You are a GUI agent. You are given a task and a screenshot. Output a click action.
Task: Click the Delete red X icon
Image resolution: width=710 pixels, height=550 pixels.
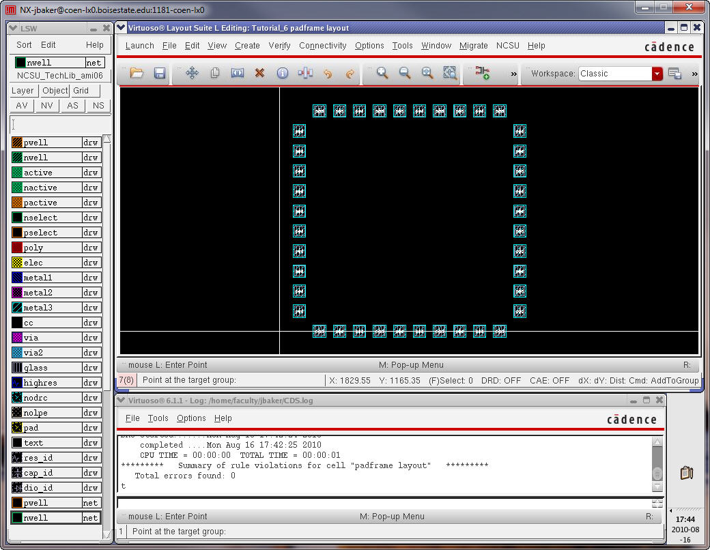pos(259,73)
